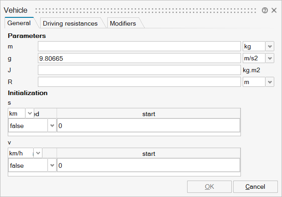Click the gravity g value field
This screenshot has width=282, height=197.
(x=139, y=58)
